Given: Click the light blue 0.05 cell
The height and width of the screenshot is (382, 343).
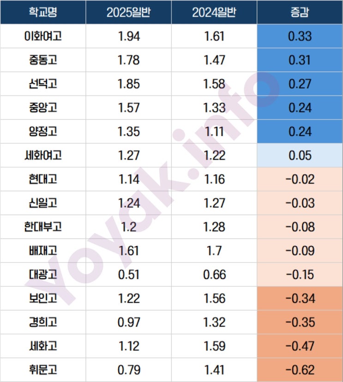Looking at the screenshot, I should click(300, 155).
